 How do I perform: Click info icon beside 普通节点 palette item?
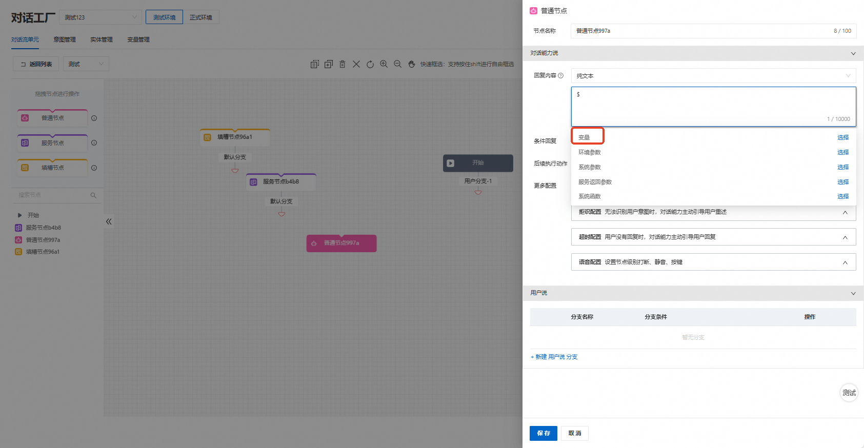[94, 118]
